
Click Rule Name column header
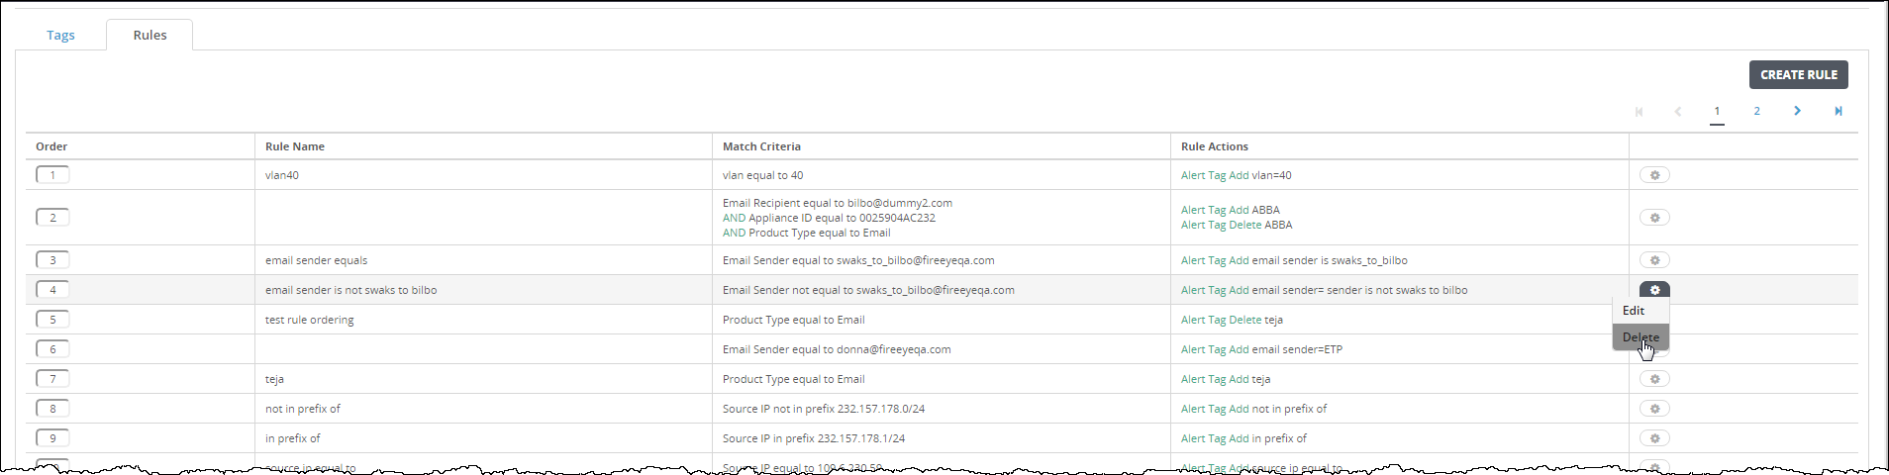click(295, 146)
